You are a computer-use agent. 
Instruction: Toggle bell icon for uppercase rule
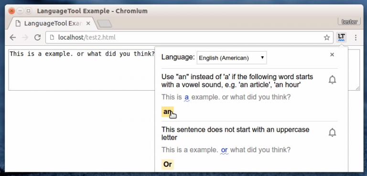[332, 133]
